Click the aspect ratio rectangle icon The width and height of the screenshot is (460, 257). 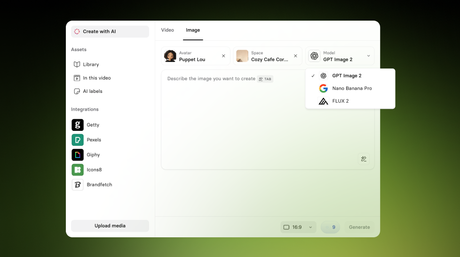coord(286,227)
